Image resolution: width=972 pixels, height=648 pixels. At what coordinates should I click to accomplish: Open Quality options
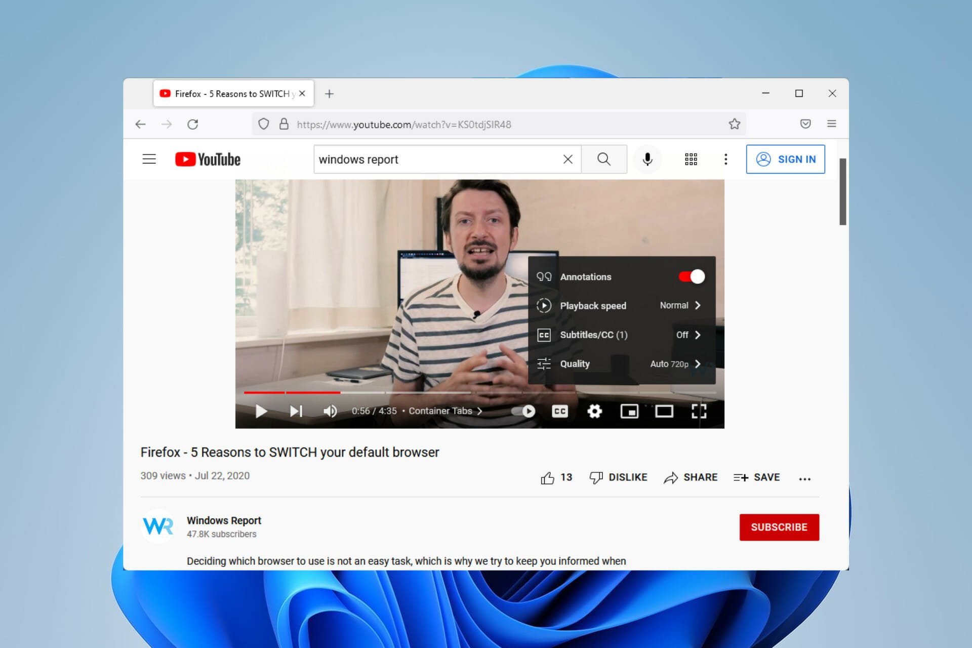pyautogui.click(x=621, y=363)
